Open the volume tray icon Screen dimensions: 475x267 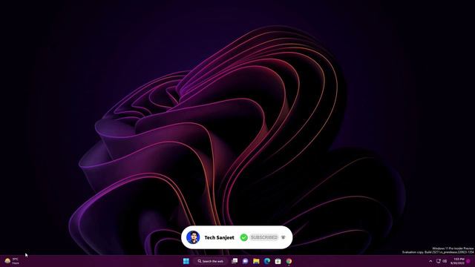point(445,261)
